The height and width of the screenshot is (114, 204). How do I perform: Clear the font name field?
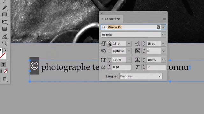tap(158, 27)
